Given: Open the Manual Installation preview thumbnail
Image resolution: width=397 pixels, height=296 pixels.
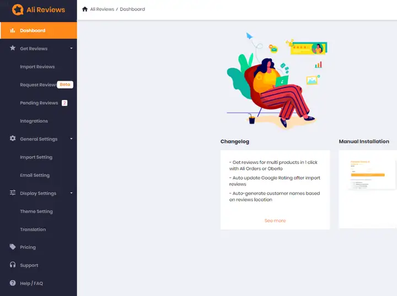Looking at the screenshot, I should [368, 175].
